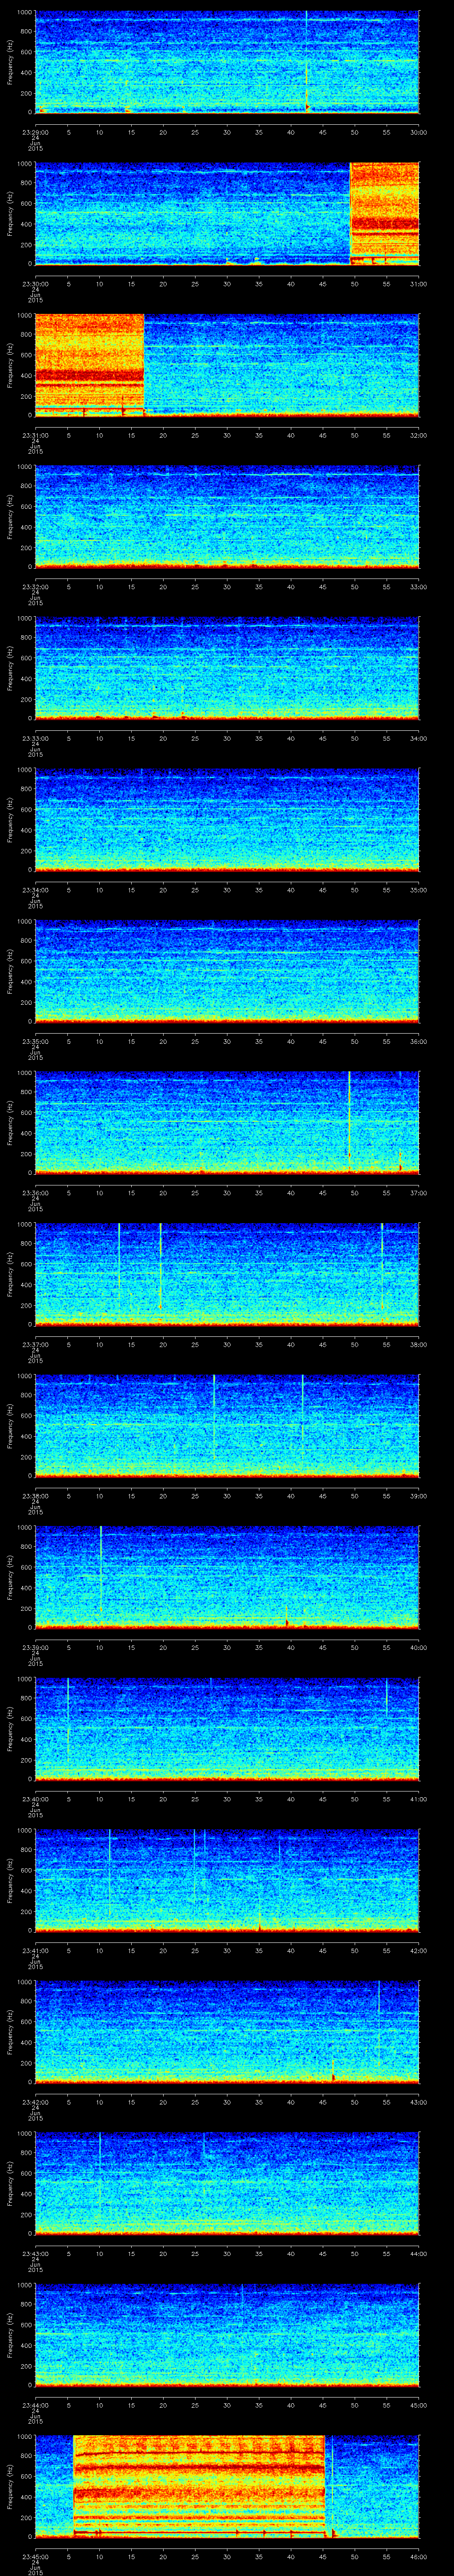Click the 36:00 end label of the 23:35:00 panel
This screenshot has width=454, height=2576.
(419, 1042)
